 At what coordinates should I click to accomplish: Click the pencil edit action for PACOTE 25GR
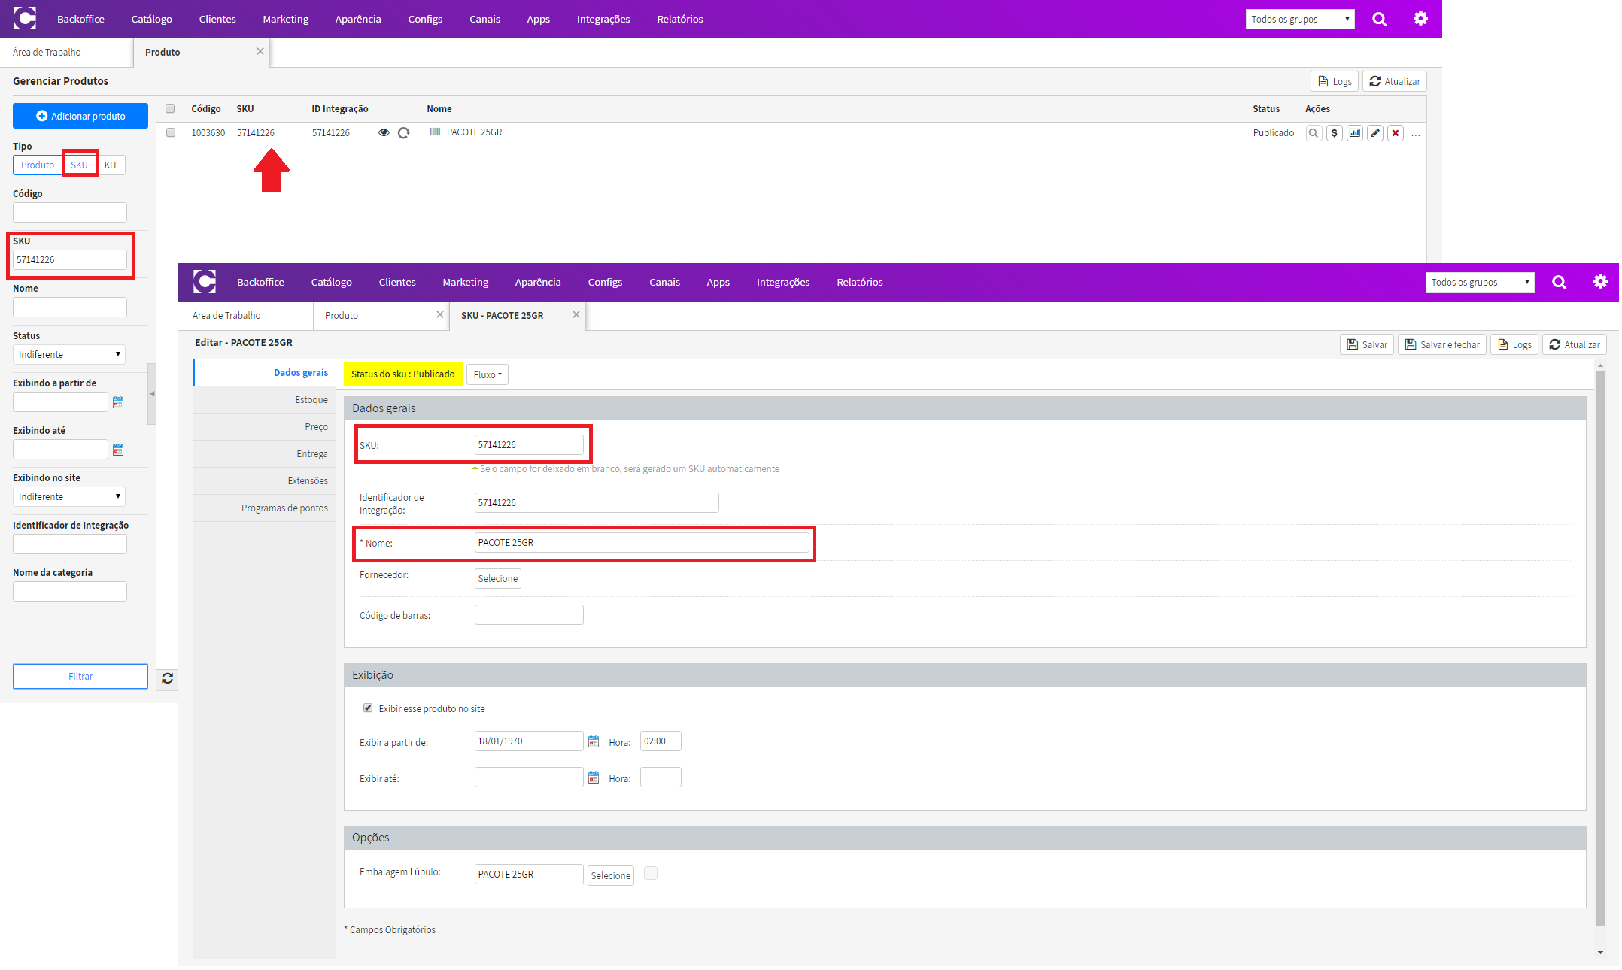tap(1374, 133)
